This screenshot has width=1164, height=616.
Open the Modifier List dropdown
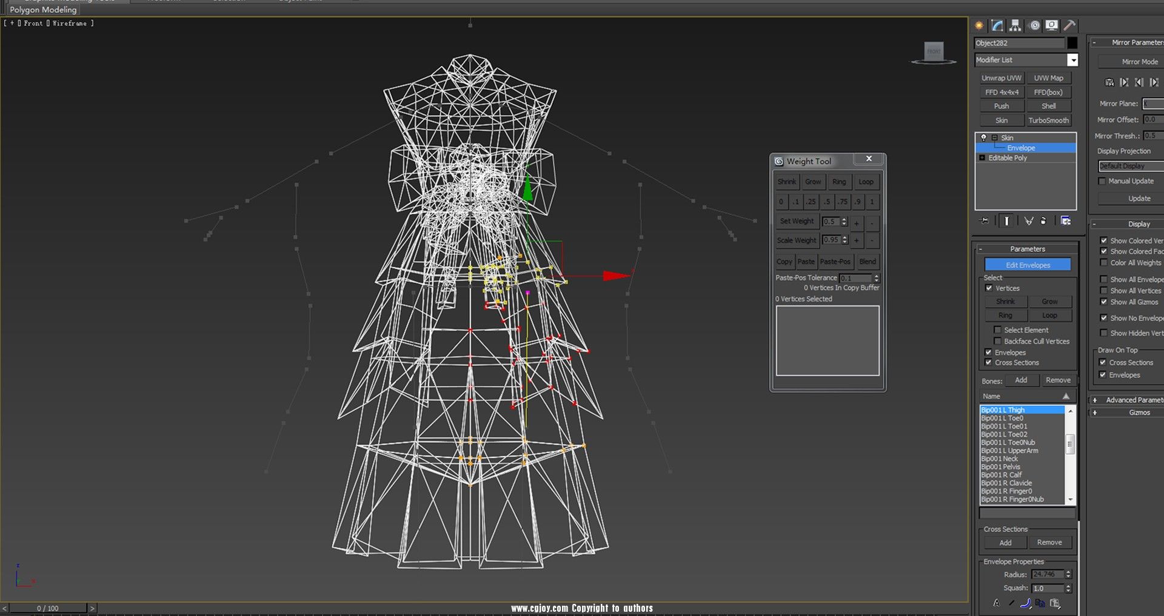click(x=1072, y=60)
